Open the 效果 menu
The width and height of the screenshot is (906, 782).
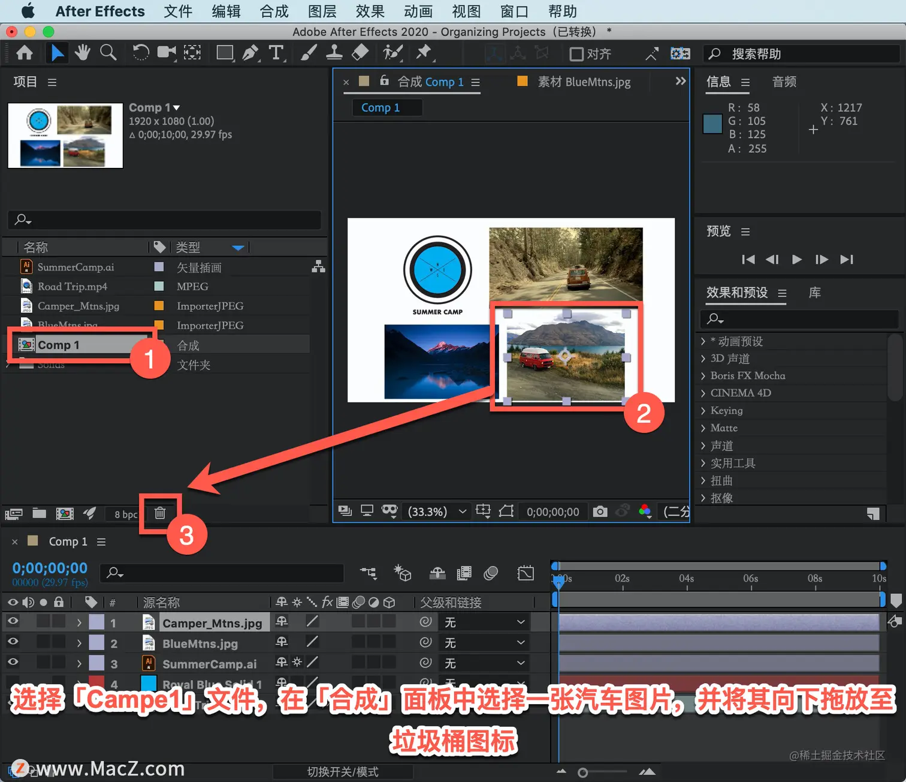370,11
